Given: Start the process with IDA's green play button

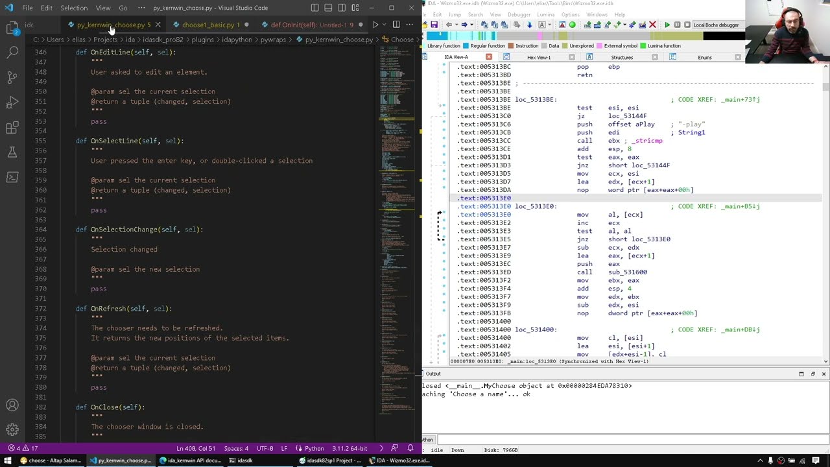Looking at the screenshot, I should 667,25.
